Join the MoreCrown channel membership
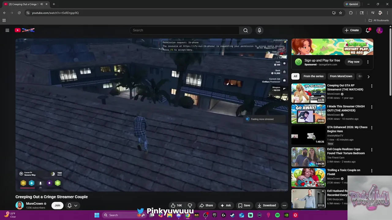This screenshot has width=392, height=220. (x=57, y=205)
